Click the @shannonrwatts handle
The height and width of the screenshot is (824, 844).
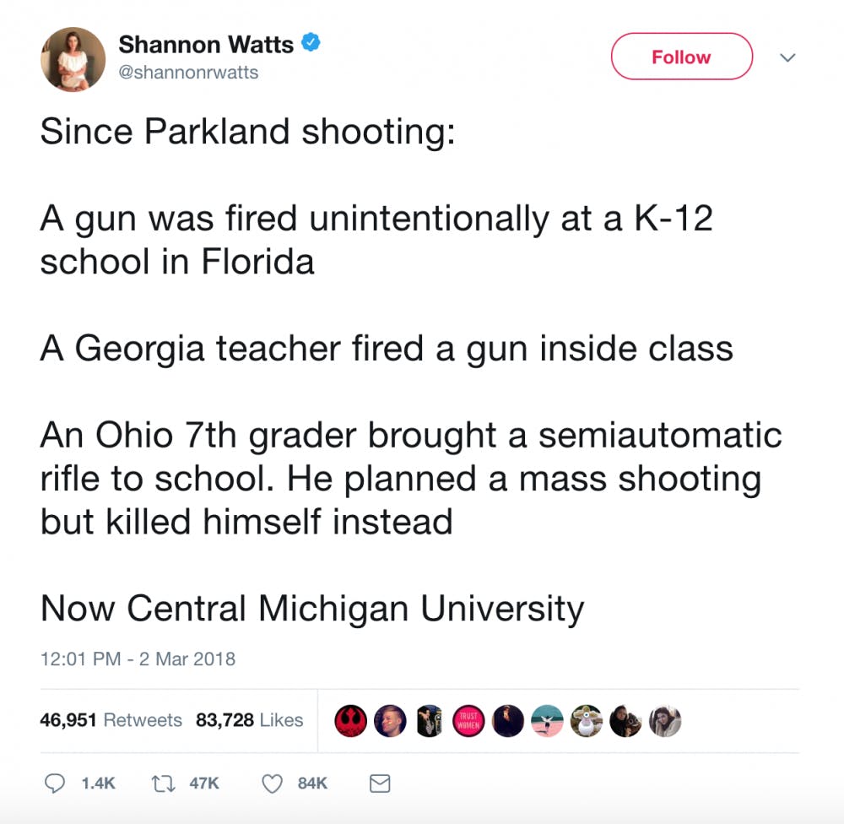click(188, 73)
